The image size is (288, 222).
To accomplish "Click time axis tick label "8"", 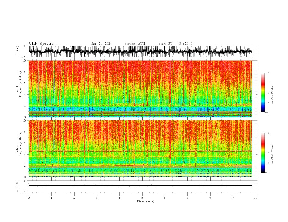I will pos(210,198).
